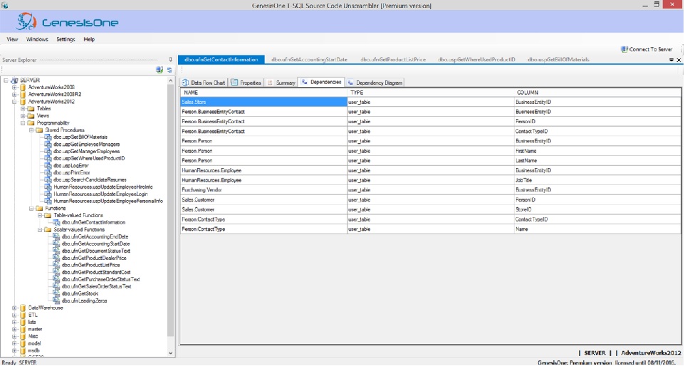Sort by the NAME column header

tap(264, 93)
